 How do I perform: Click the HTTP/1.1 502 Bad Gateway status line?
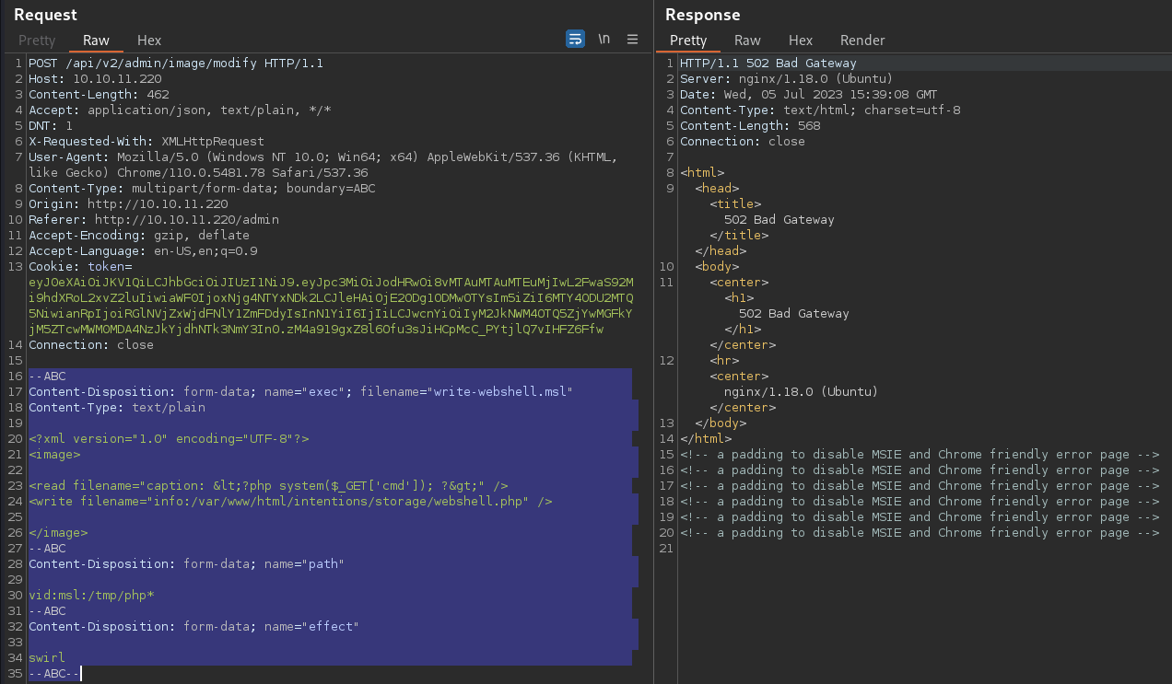(768, 64)
